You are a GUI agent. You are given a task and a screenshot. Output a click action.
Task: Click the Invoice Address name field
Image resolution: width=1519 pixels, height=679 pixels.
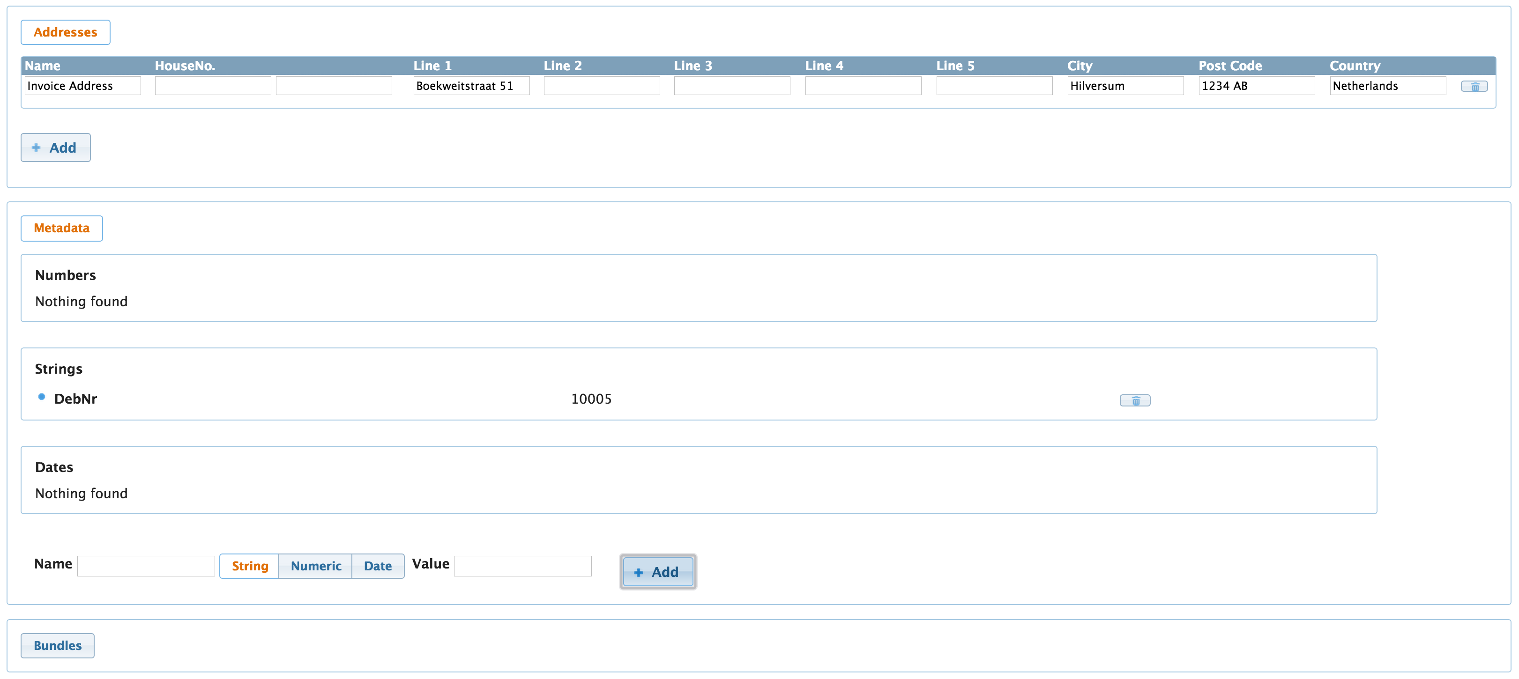(x=82, y=86)
